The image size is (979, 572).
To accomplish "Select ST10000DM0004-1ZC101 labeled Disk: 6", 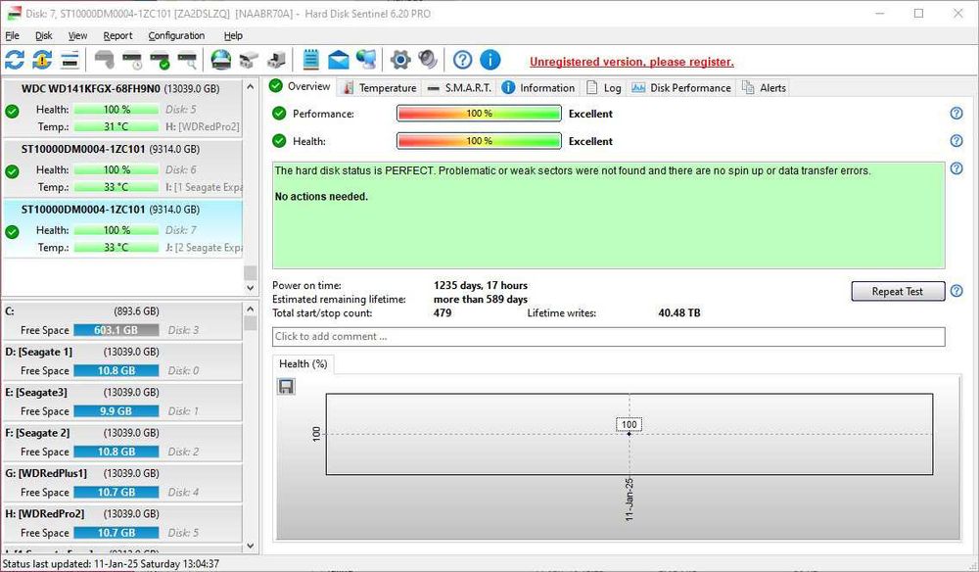I will click(122, 168).
